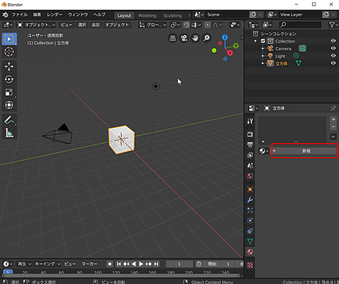339x284 pixels.
Task: Toggle camera view icon in viewport
Action: click(184, 38)
